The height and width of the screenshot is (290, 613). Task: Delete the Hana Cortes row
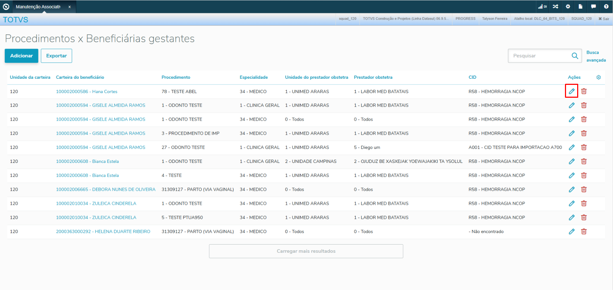pyautogui.click(x=584, y=91)
